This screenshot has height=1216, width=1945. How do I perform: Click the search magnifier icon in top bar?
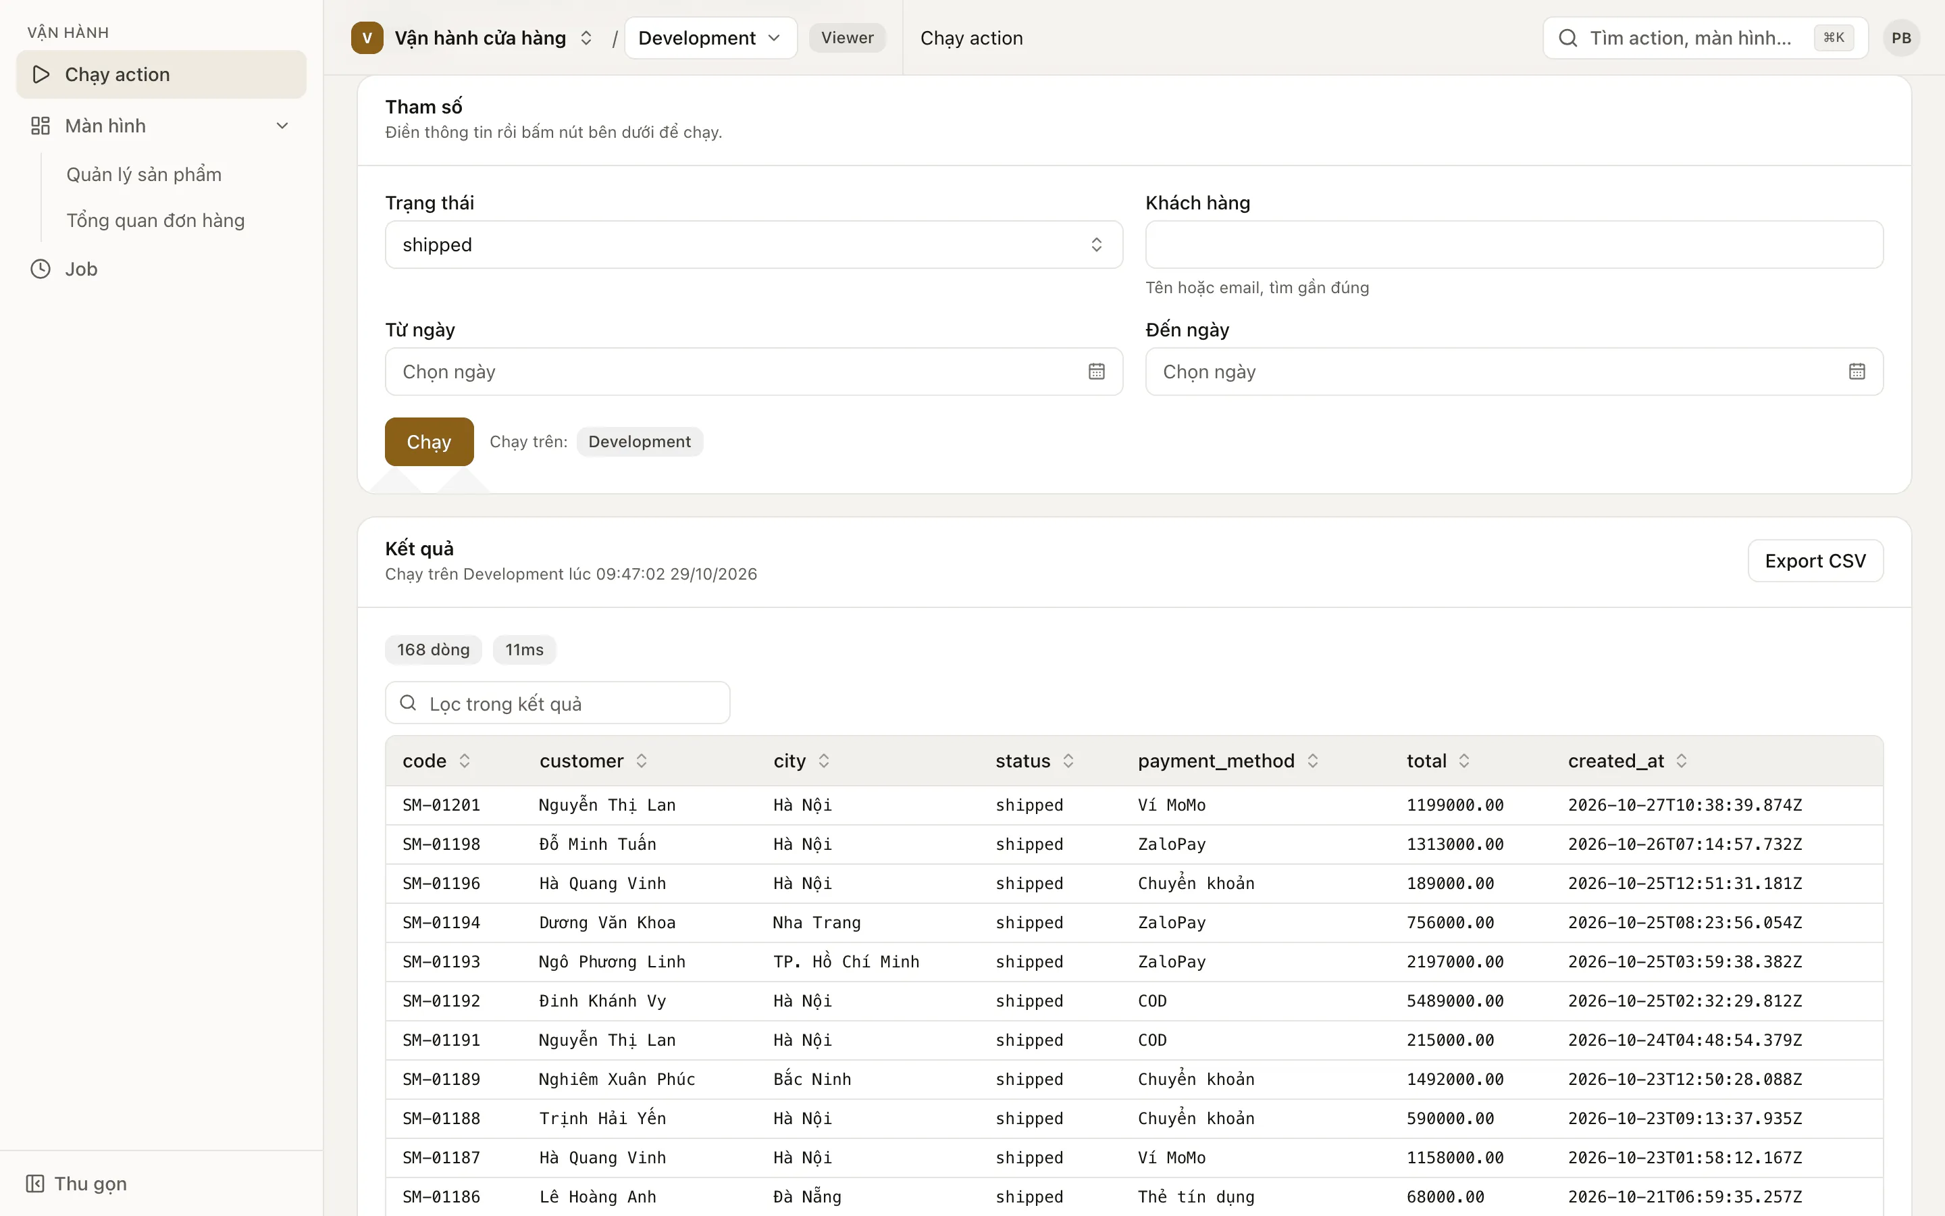click(1567, 38)
